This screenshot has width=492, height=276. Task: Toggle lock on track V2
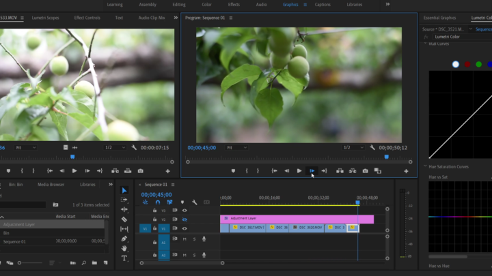click(154, 219)
